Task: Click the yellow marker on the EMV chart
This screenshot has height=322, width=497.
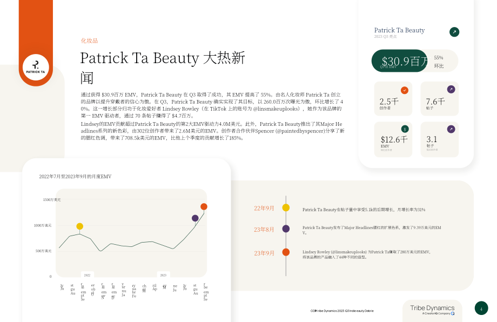Action: (80, 226)
